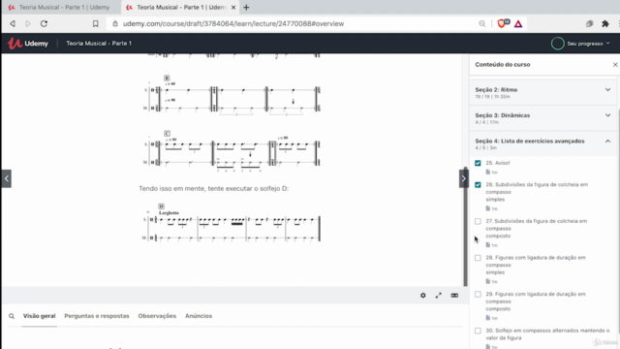620x349 pixels.
Task: Open lecture 26 Subdivisões em compasso simples
Action: (537, 192)
